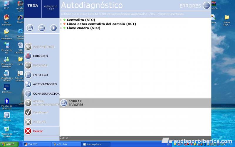Click the system tray clock 17:22
Image resolution: width=235 pixels, height=147 pixels.
pyautogui.click(x=230, y=144)
